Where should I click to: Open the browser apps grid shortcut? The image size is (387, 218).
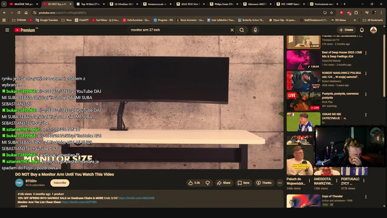[x=4, y=20]
